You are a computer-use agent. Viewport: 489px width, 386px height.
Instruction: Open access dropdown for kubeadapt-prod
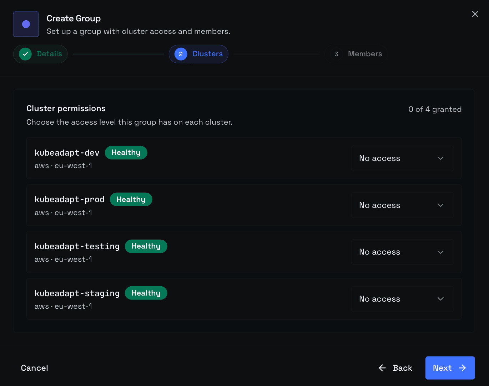coord(402,205)
